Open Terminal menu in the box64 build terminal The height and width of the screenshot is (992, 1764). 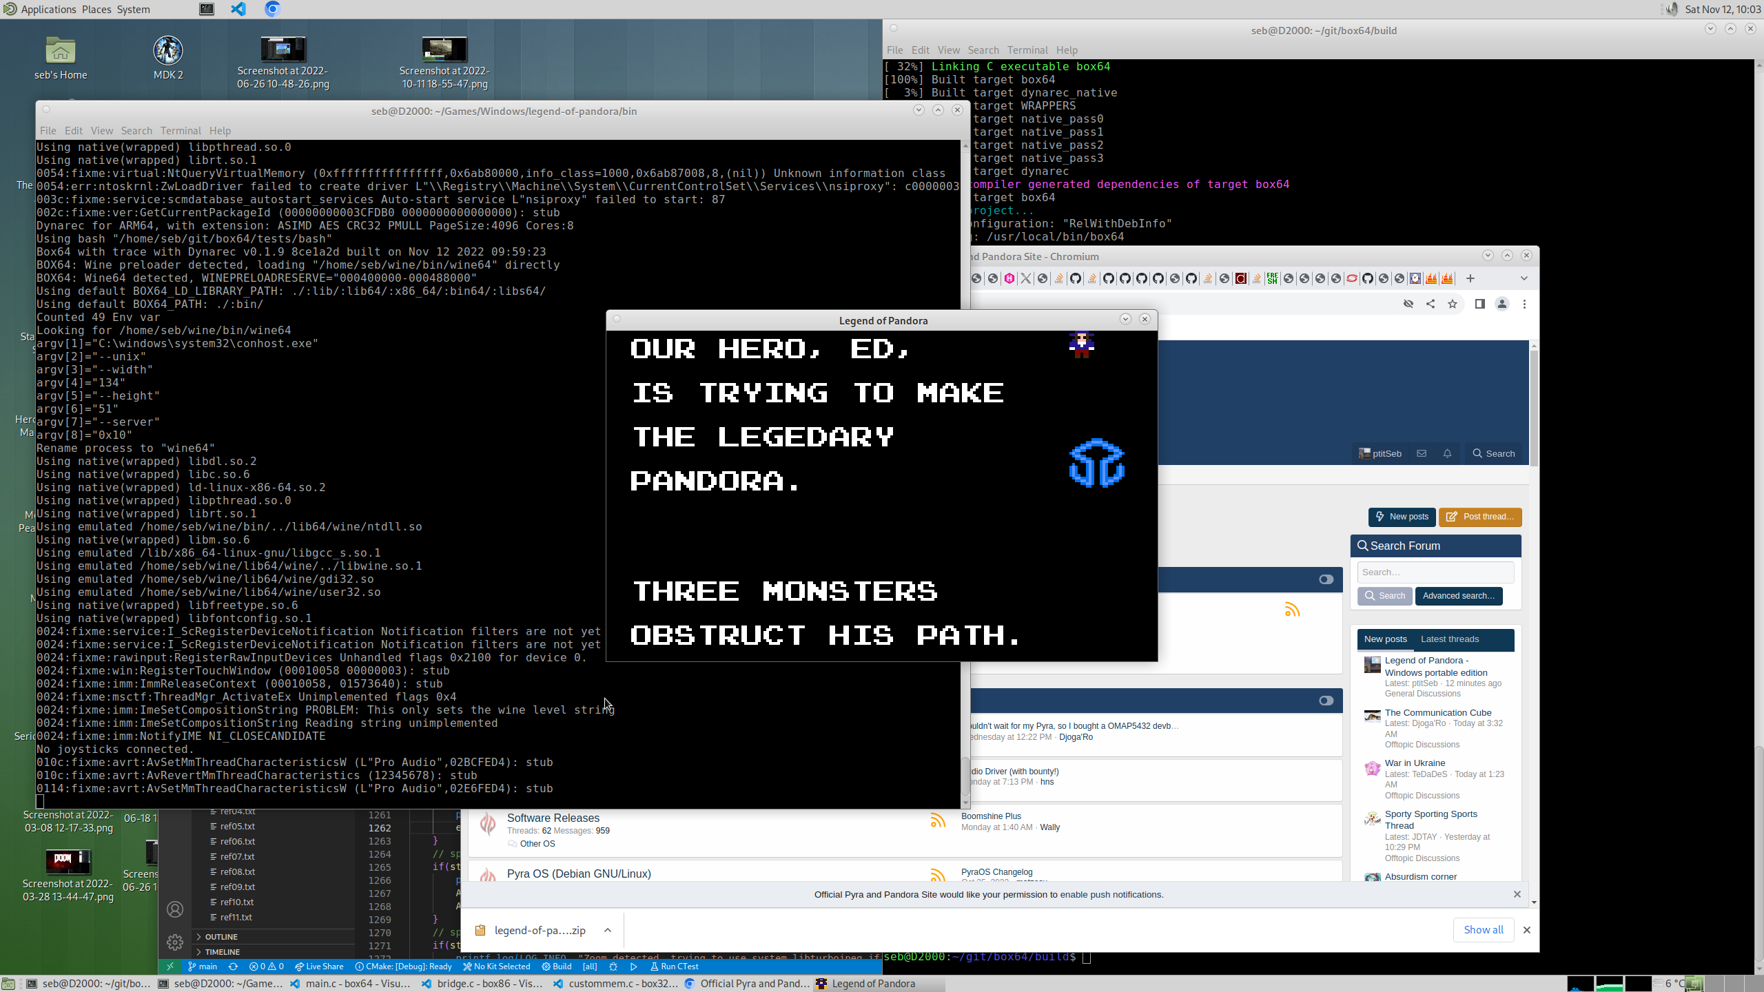1027,50
